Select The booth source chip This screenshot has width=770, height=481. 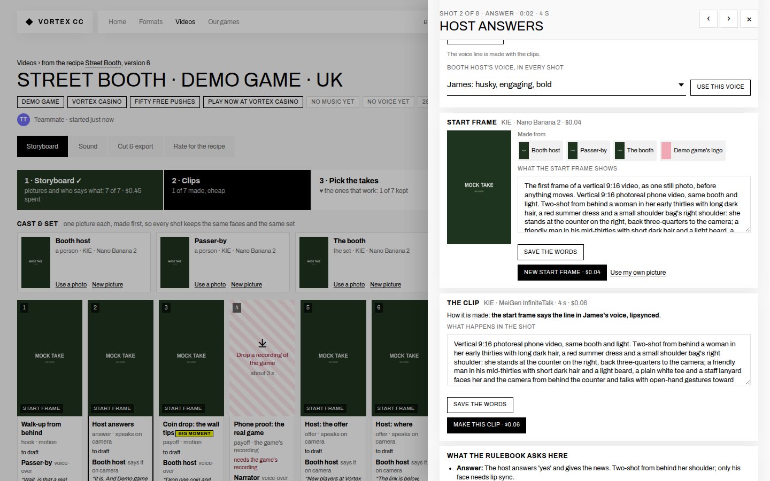click(x=635, y=151)
